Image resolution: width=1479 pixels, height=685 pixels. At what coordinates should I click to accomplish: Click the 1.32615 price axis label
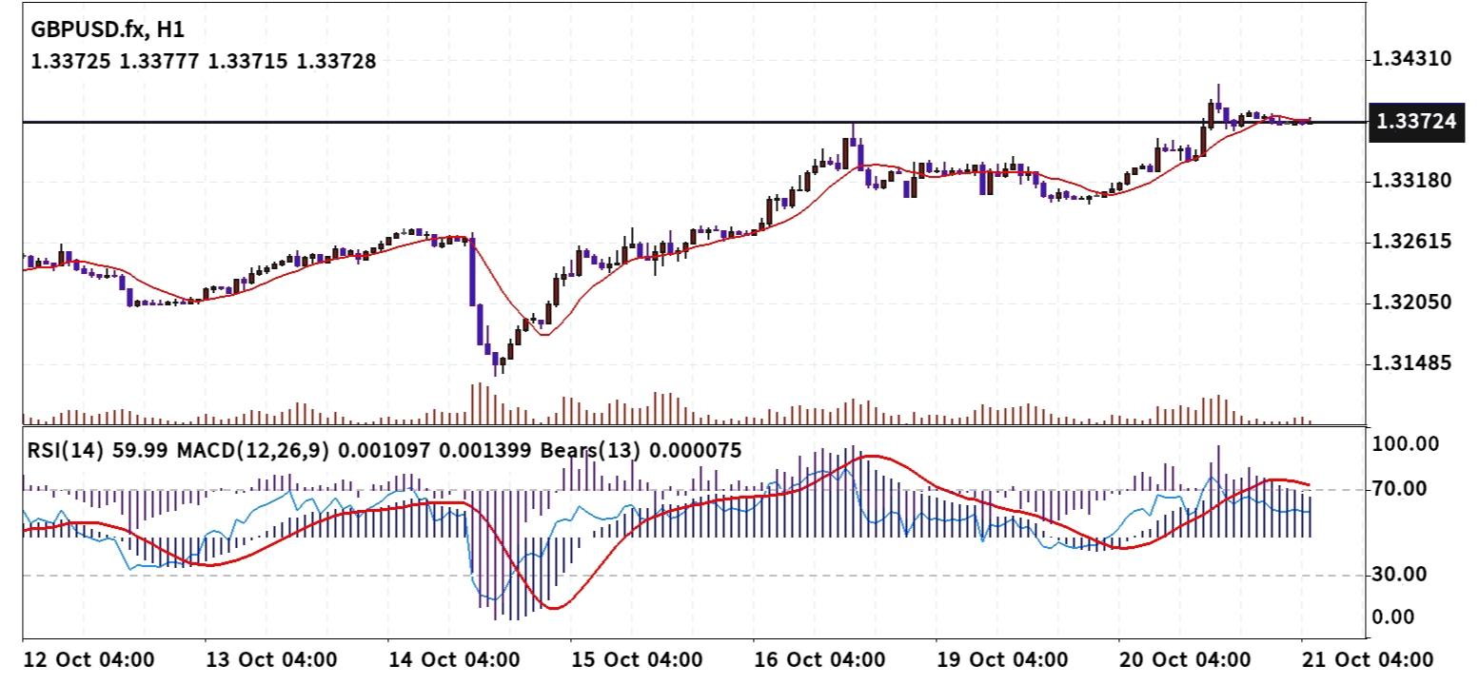(x=1411, y=242)
